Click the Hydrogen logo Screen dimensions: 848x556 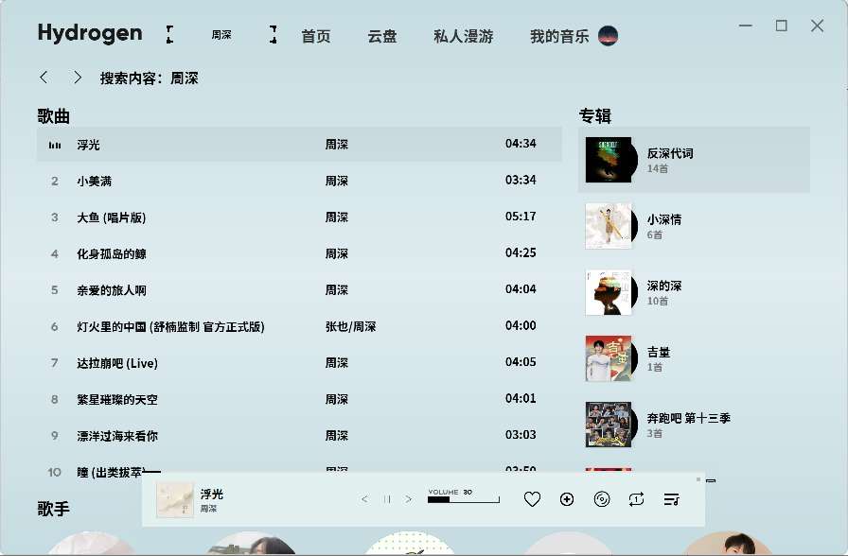[90, 33]
